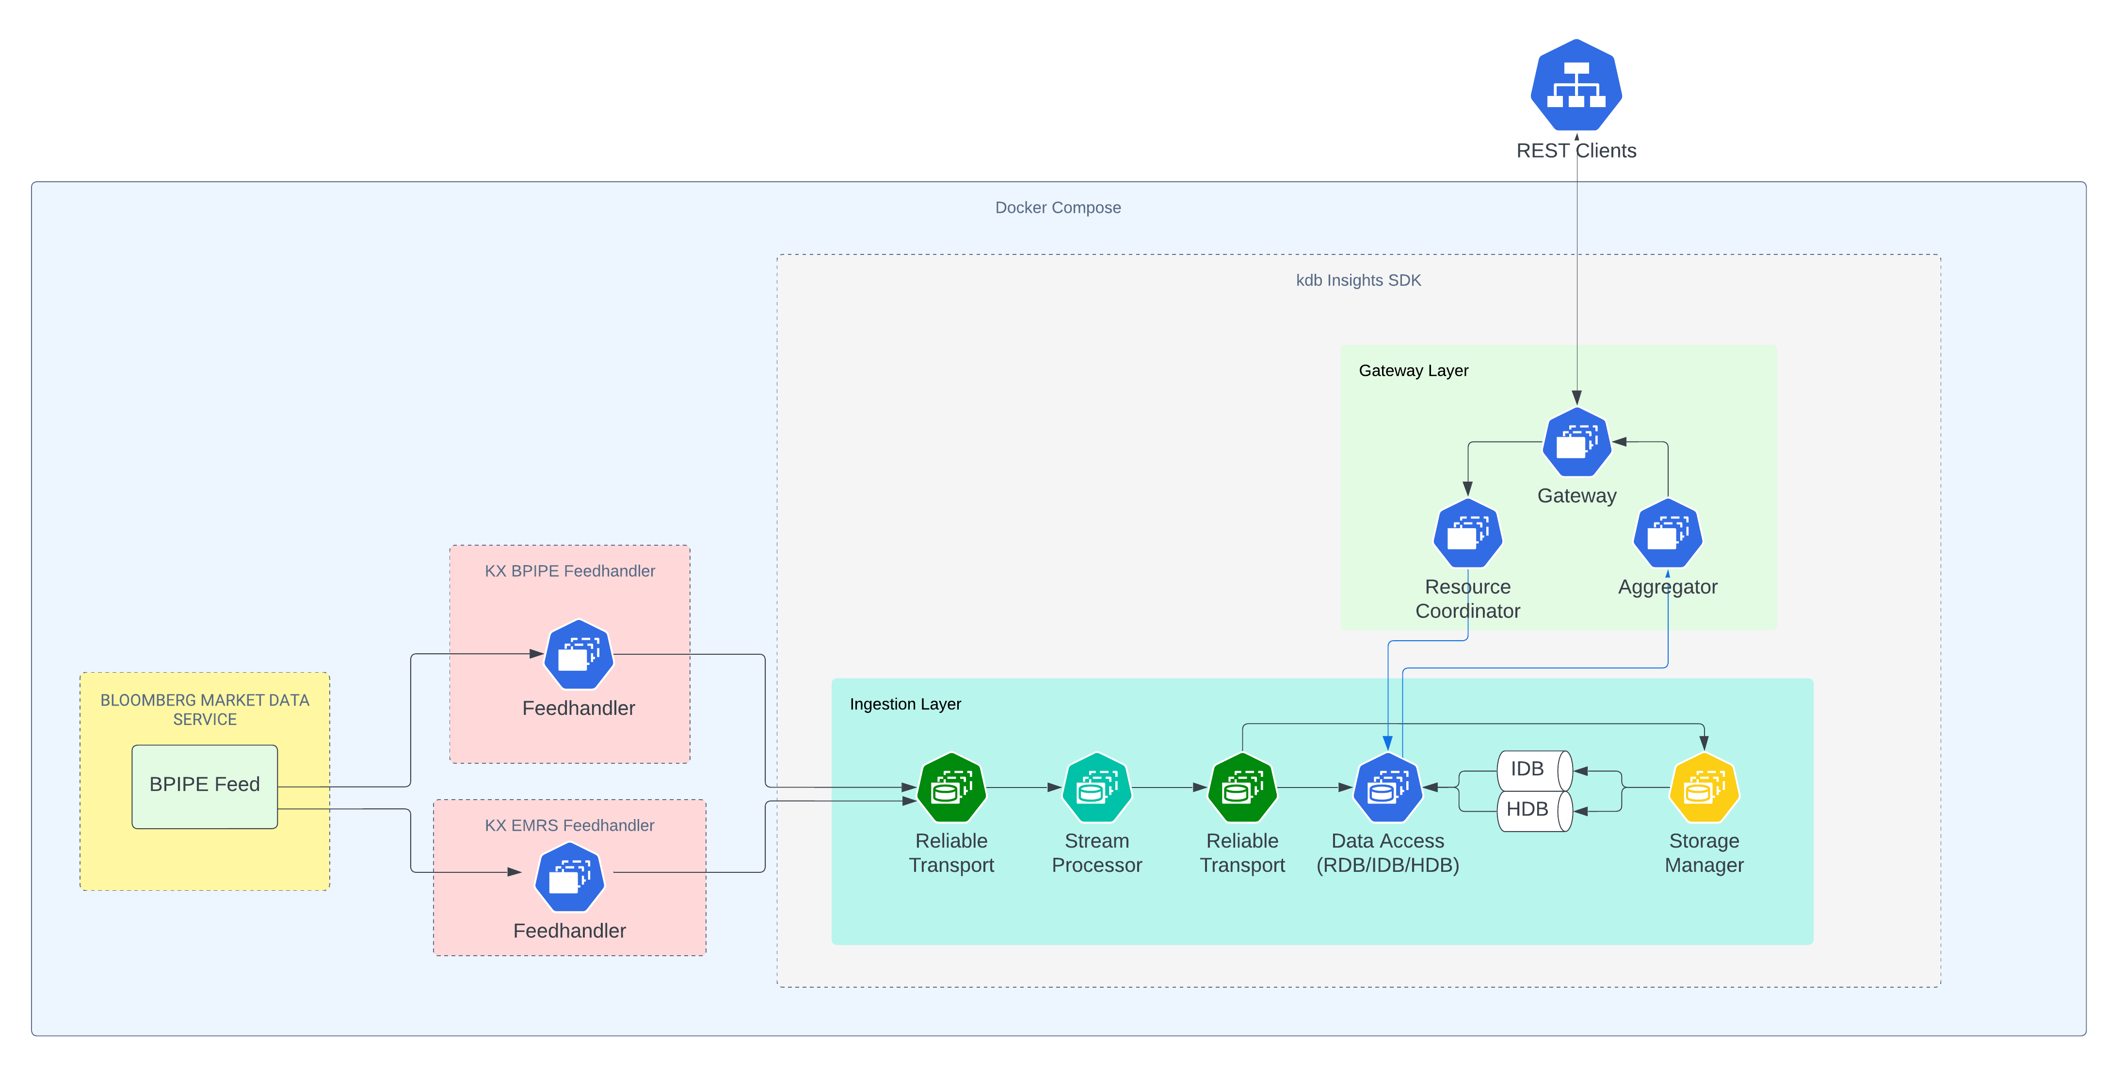Select the 'Aggregator' label text
Viewport: 2123px width, 1072px height.
tap(1667, 587)
